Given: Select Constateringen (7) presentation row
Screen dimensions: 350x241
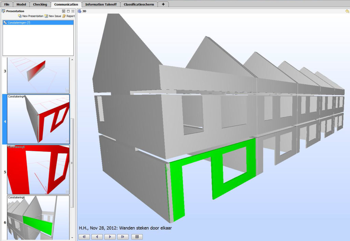Looking at the screenshot, I should (38, 23).
